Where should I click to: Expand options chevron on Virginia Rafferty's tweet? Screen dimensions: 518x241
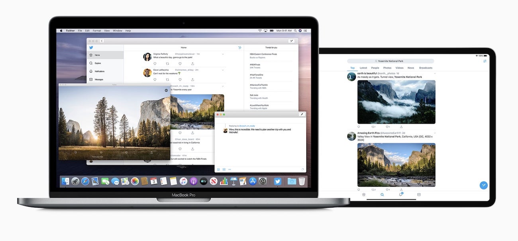point(223,54)
